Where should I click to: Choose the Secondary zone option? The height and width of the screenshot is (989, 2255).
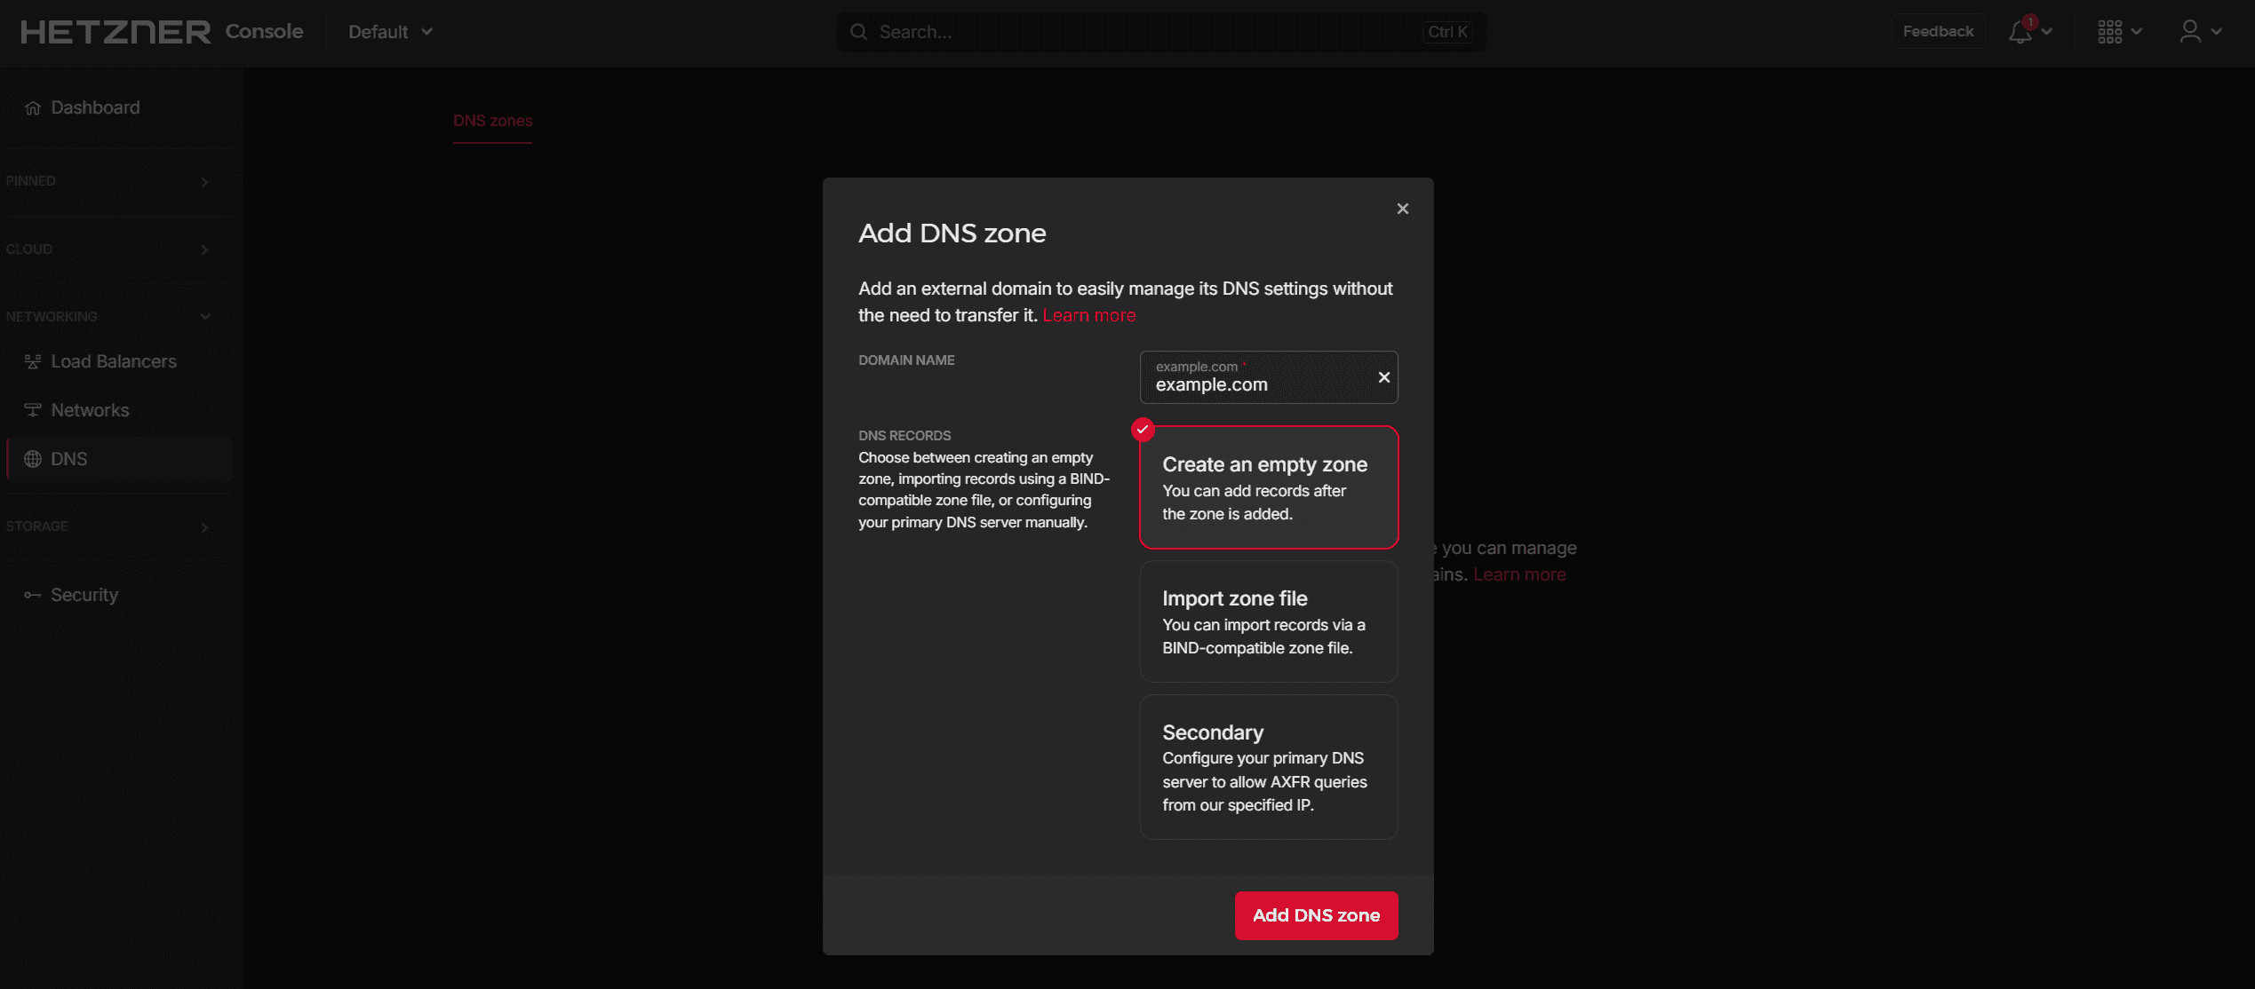coord(1268,767)
